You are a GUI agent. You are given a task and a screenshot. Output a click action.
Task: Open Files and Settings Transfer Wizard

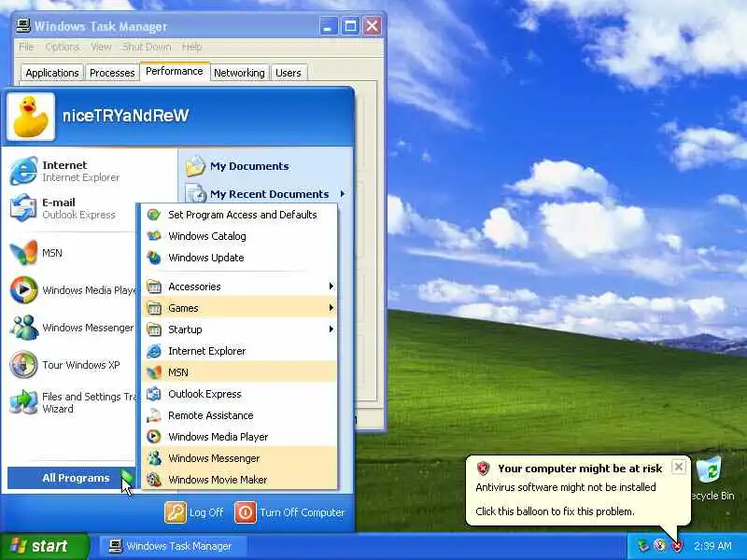[x=73, y=402]
